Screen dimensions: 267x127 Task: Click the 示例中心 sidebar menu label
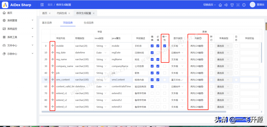[12, 54]
